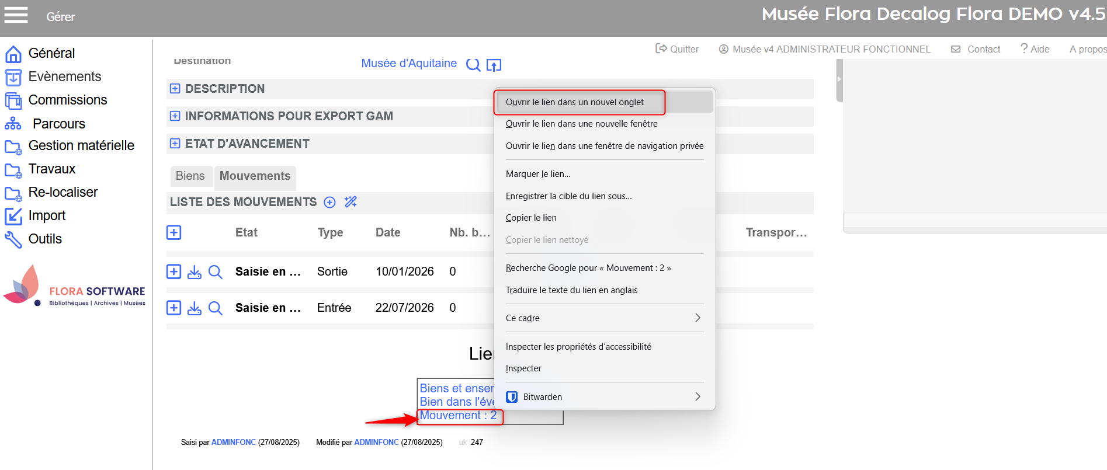Click the download icon on the Sortie row
The height and width of the screenshot is (470, 1107).
[x=195, y=272]
